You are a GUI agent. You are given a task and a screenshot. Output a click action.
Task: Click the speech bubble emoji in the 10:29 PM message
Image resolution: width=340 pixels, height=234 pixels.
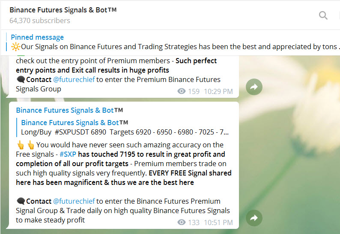click(21, 79)
